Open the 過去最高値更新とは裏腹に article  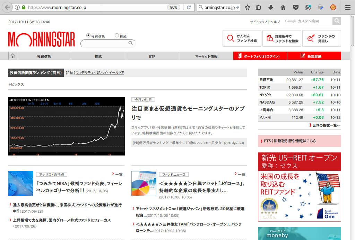point(67,208)
